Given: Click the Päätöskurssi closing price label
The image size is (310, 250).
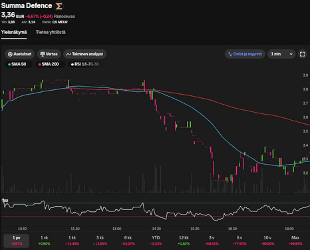Looking at the screenshot, I should [65, 17].
